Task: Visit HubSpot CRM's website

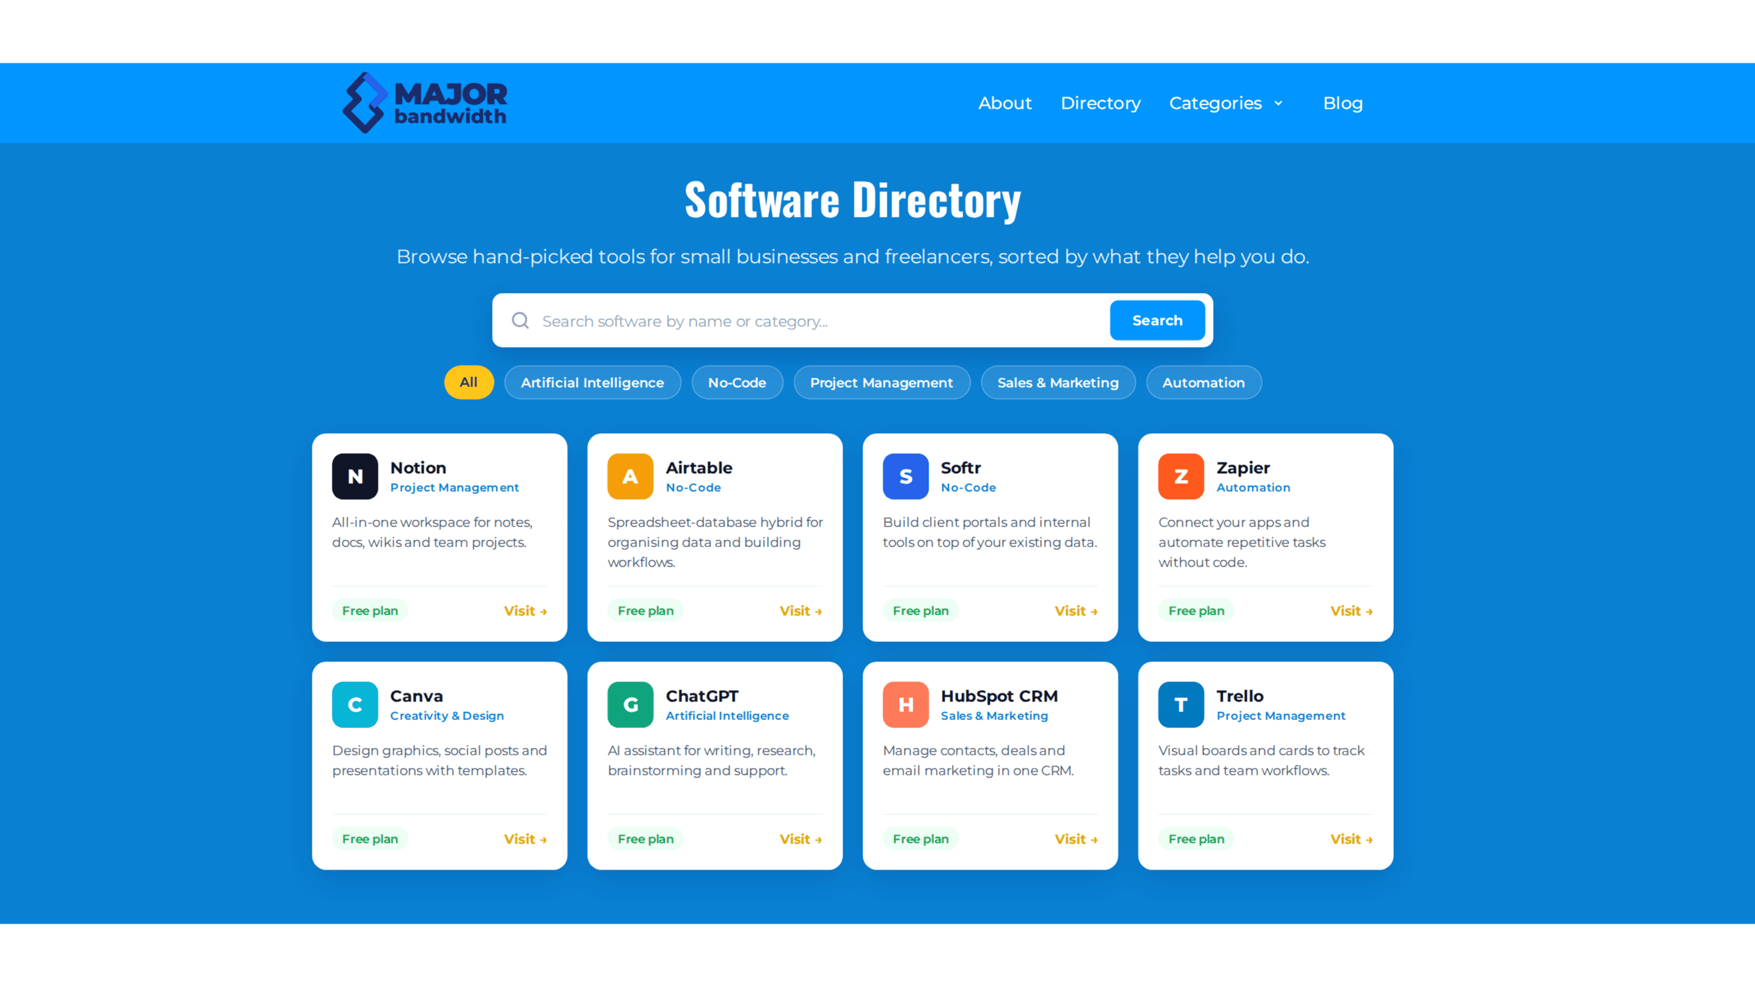Action: (1075, 840)
